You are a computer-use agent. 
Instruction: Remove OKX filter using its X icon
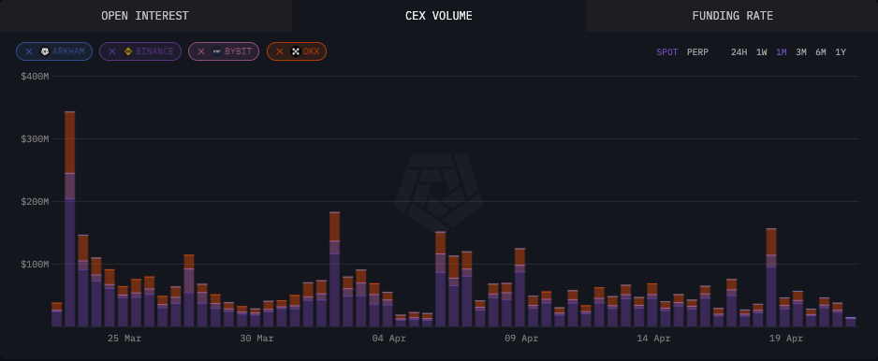(x=280, y=51)
